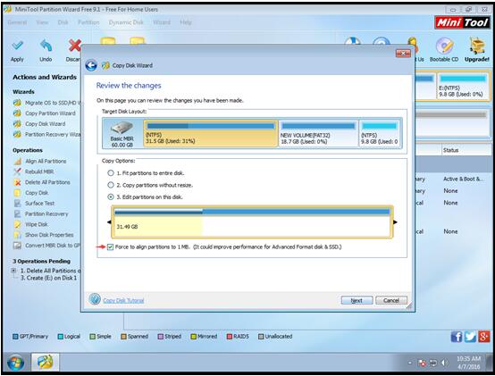Select the NTFS 31.5 GB target partition

point(211,133)
